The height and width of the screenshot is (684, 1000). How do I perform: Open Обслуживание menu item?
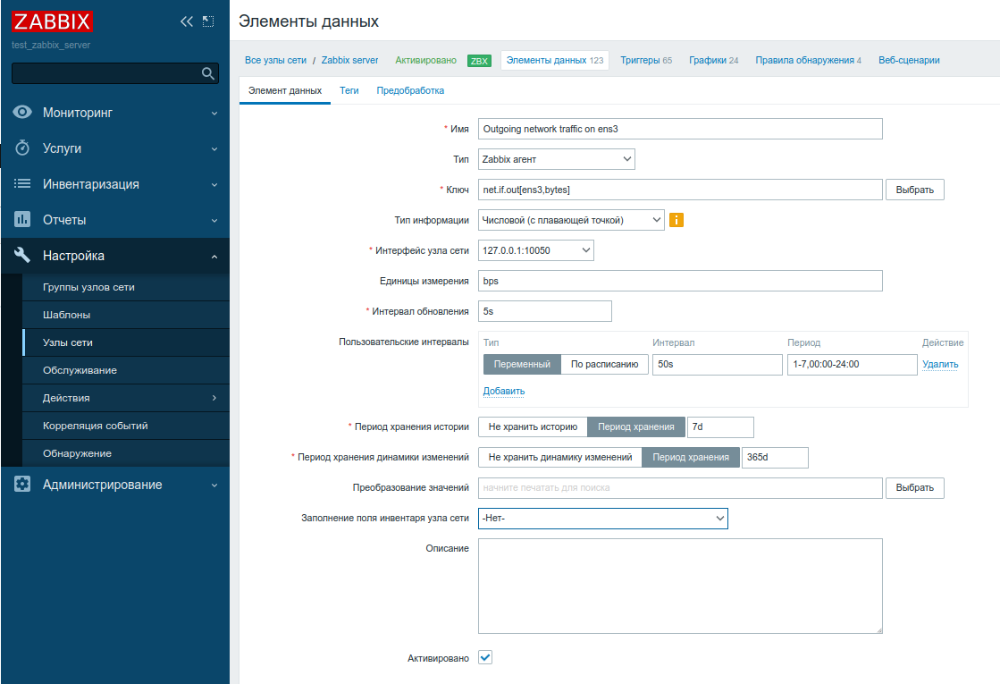pos(126,370)
